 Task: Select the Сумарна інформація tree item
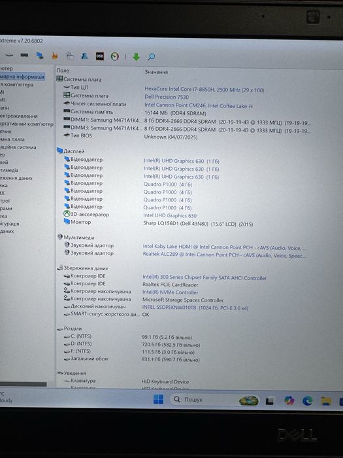pos(22,77)
